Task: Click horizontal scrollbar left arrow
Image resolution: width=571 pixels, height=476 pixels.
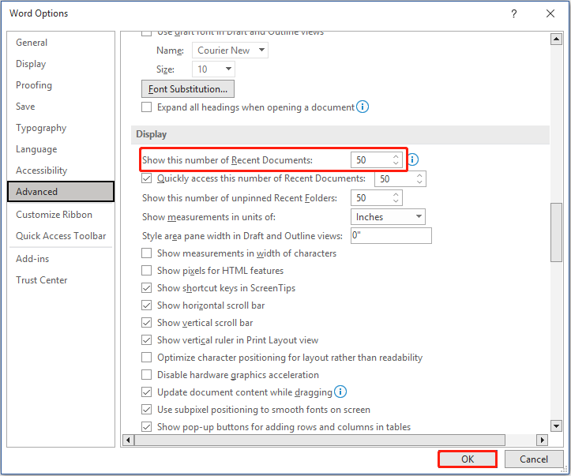Action: click(128, 440)
